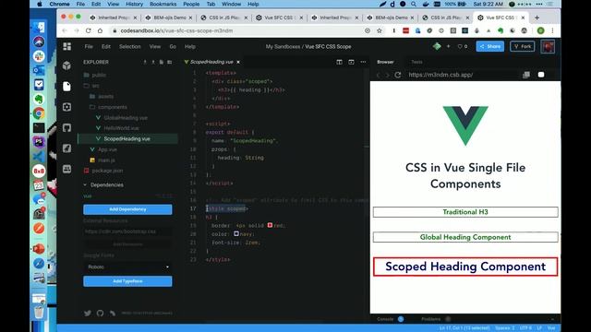This screenshot has width=591, height=332.
Task: Reload the Chrome page
Action: 89,30
